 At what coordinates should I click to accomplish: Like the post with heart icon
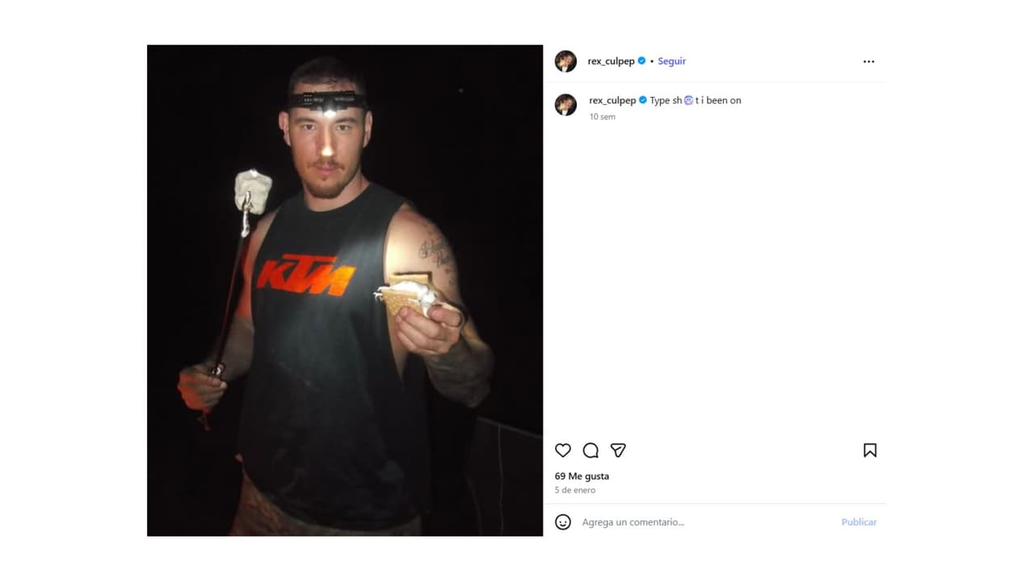point(563,450)
